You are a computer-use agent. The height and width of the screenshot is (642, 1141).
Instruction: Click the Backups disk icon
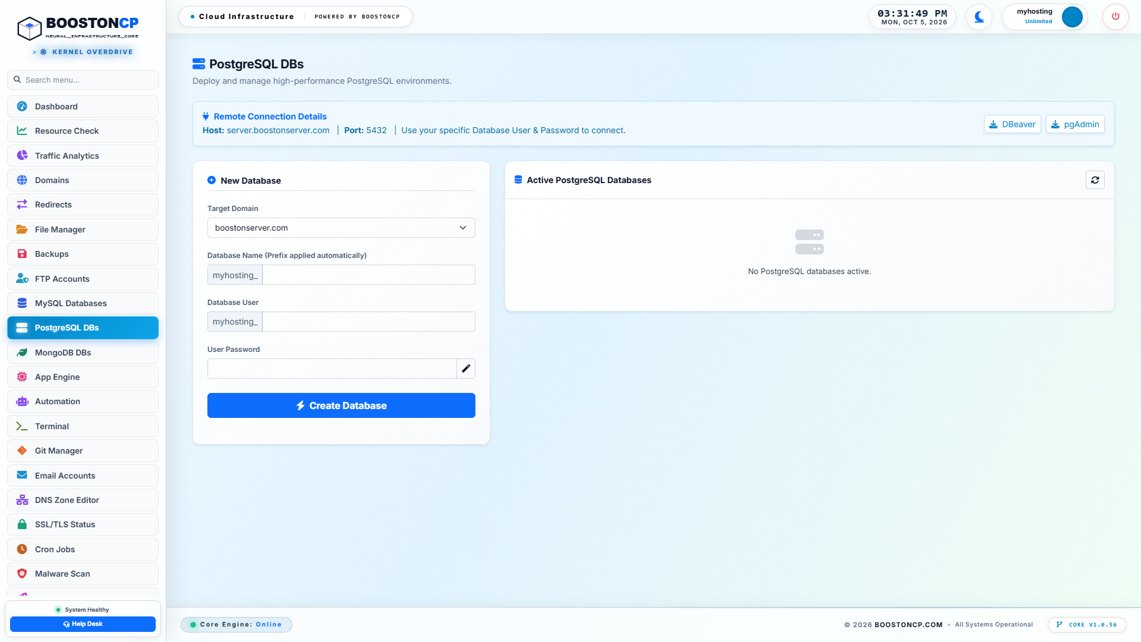coord(22,254)
